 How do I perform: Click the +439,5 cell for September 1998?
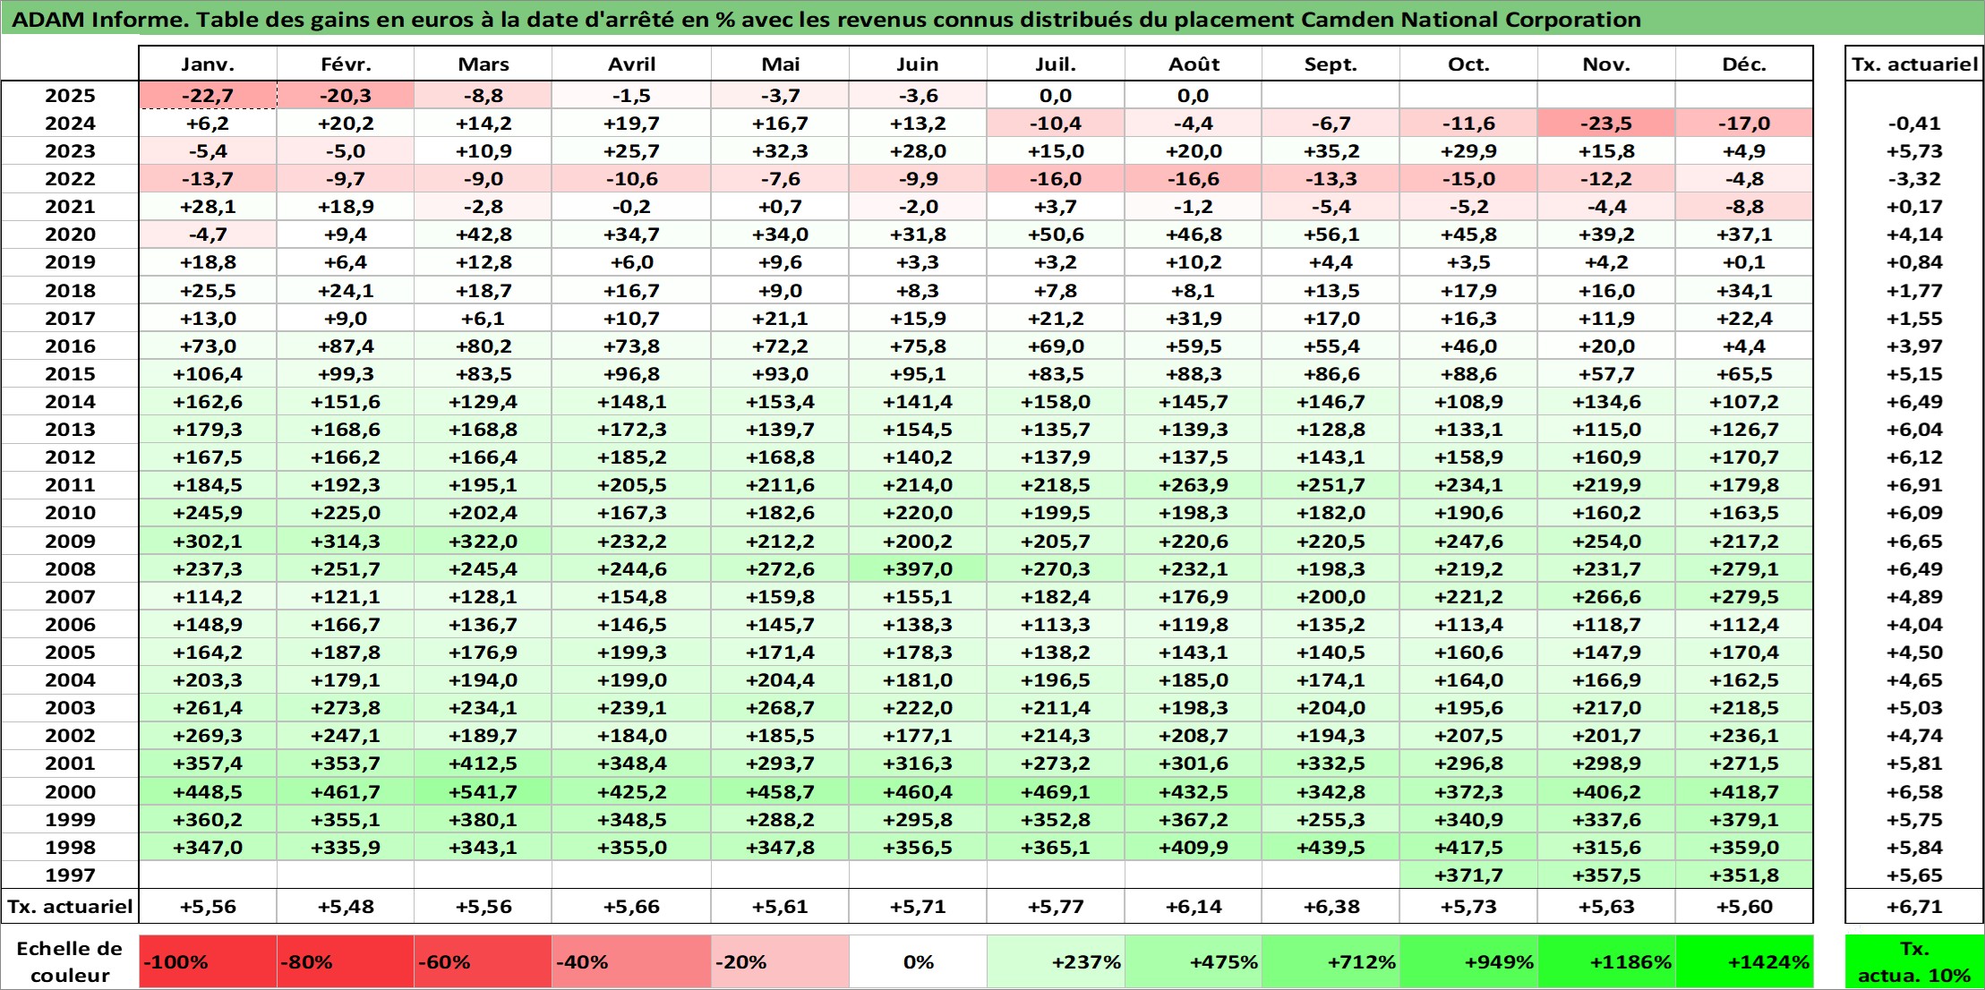[1330, 848]
